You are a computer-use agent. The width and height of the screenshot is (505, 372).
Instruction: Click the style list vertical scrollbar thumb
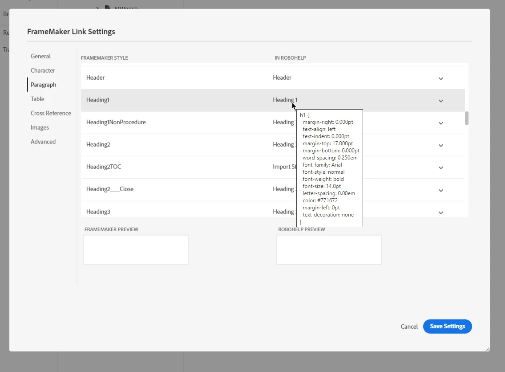pos(467,118)
